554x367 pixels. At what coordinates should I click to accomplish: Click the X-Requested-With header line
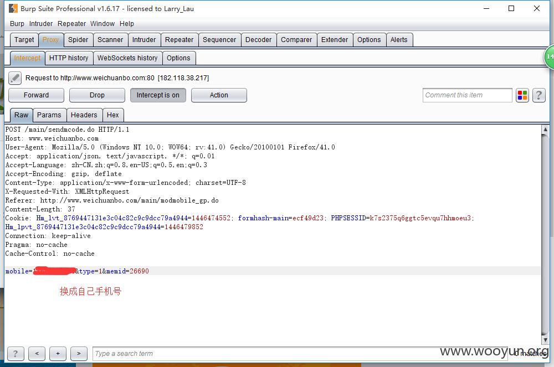click(67, 192)
